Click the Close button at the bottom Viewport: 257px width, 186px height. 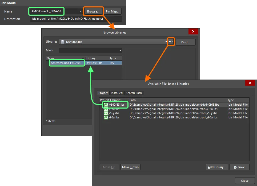click(245, 181)
